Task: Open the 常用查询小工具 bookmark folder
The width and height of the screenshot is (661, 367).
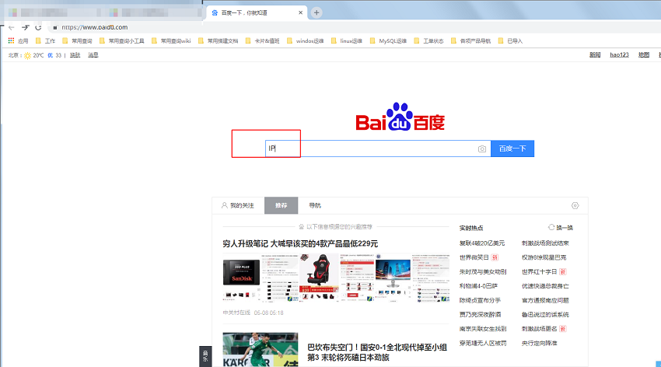Action: pyautogui.click(x=122, y=41)
